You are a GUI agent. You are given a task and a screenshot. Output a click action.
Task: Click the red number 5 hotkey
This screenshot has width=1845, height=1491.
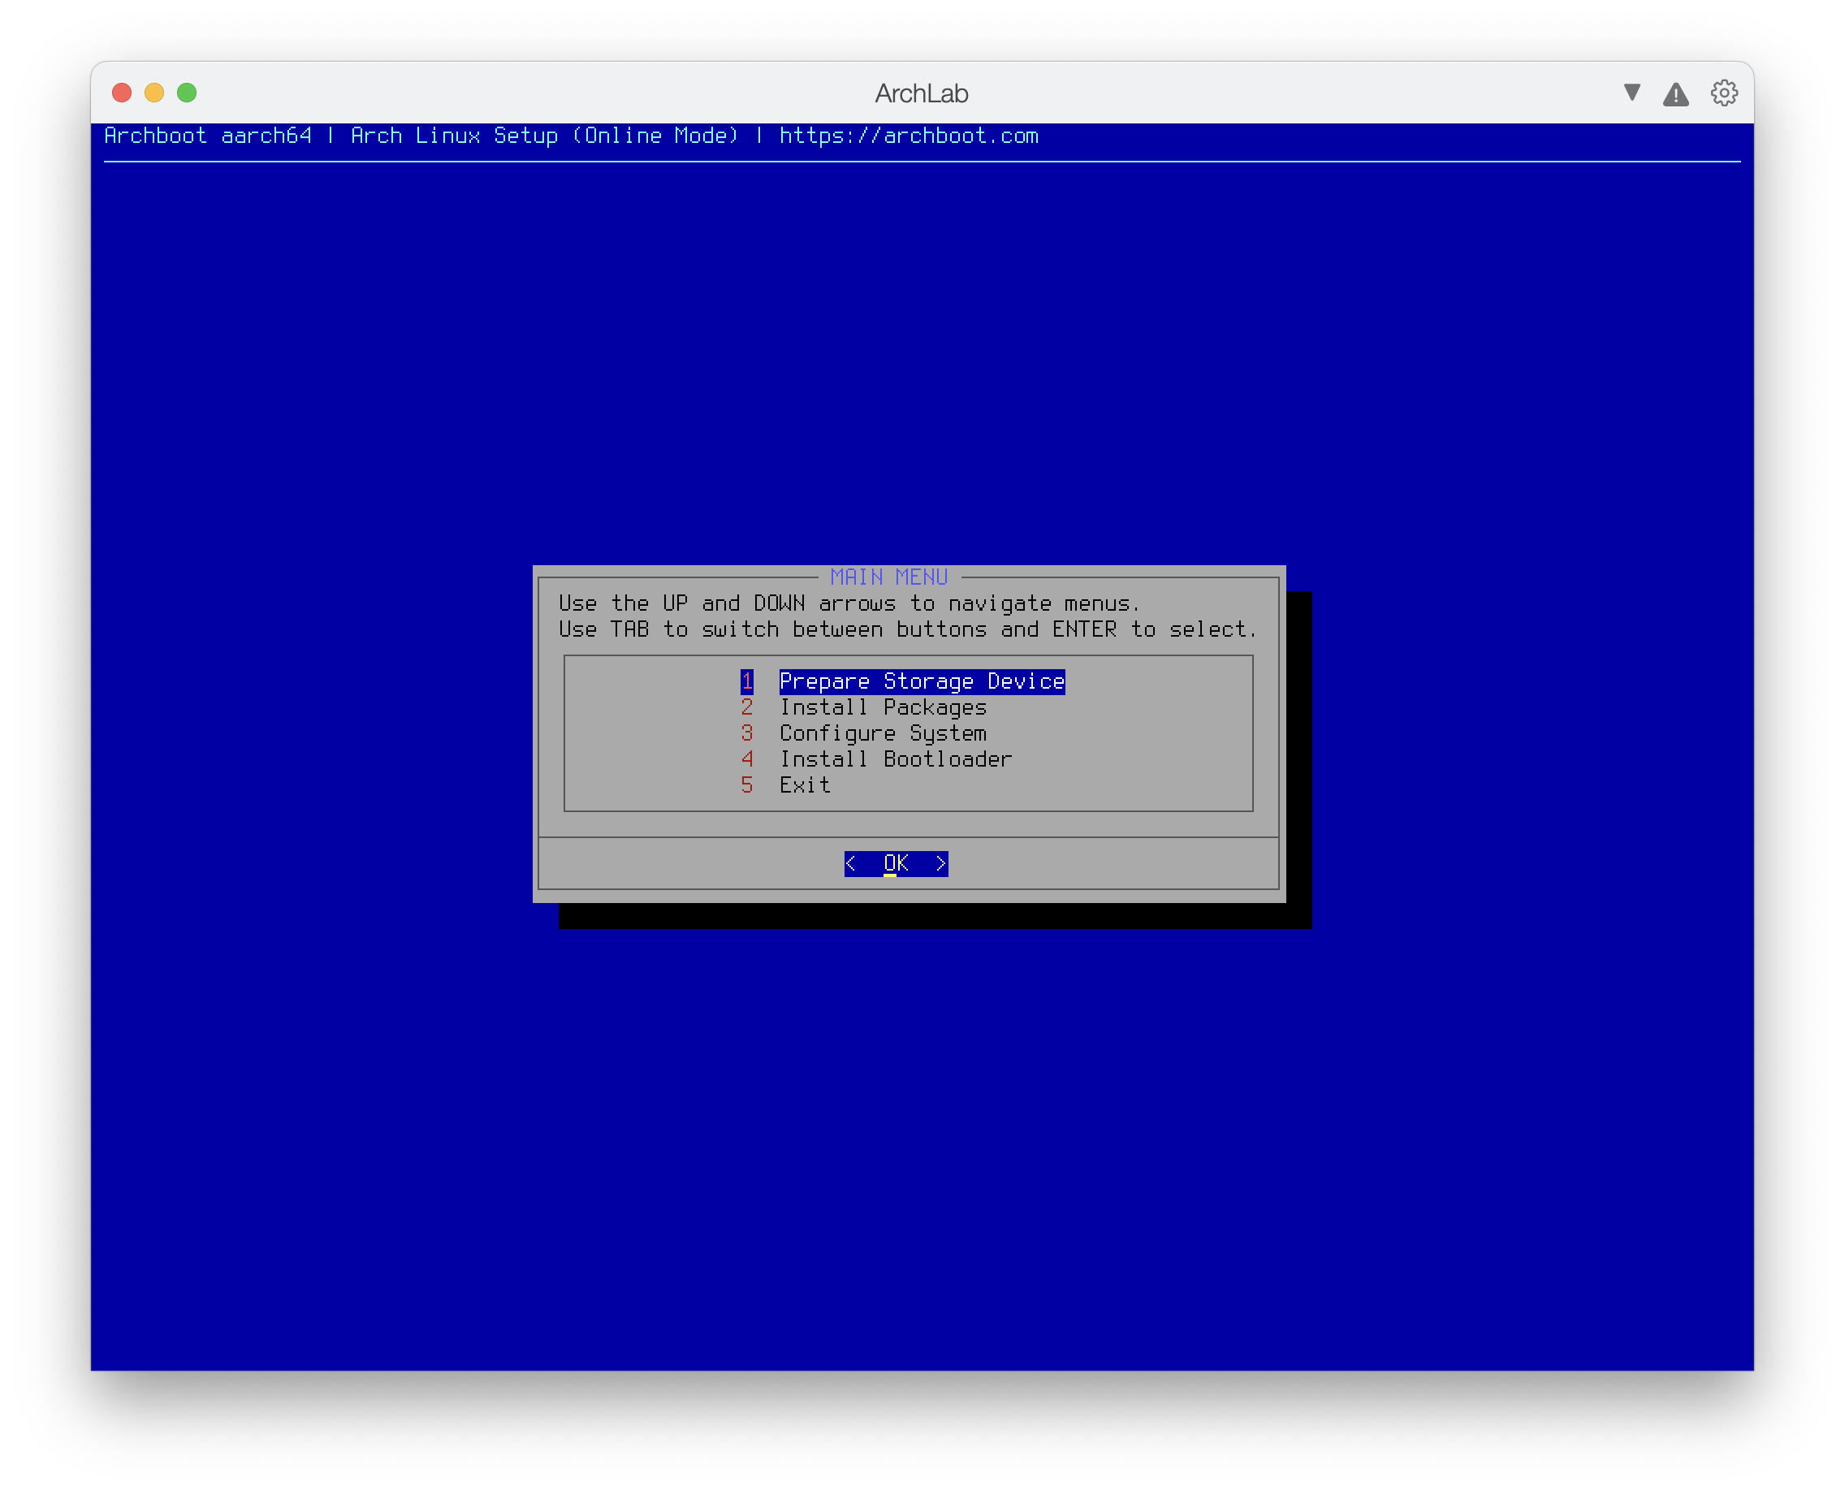coord(746,785)
